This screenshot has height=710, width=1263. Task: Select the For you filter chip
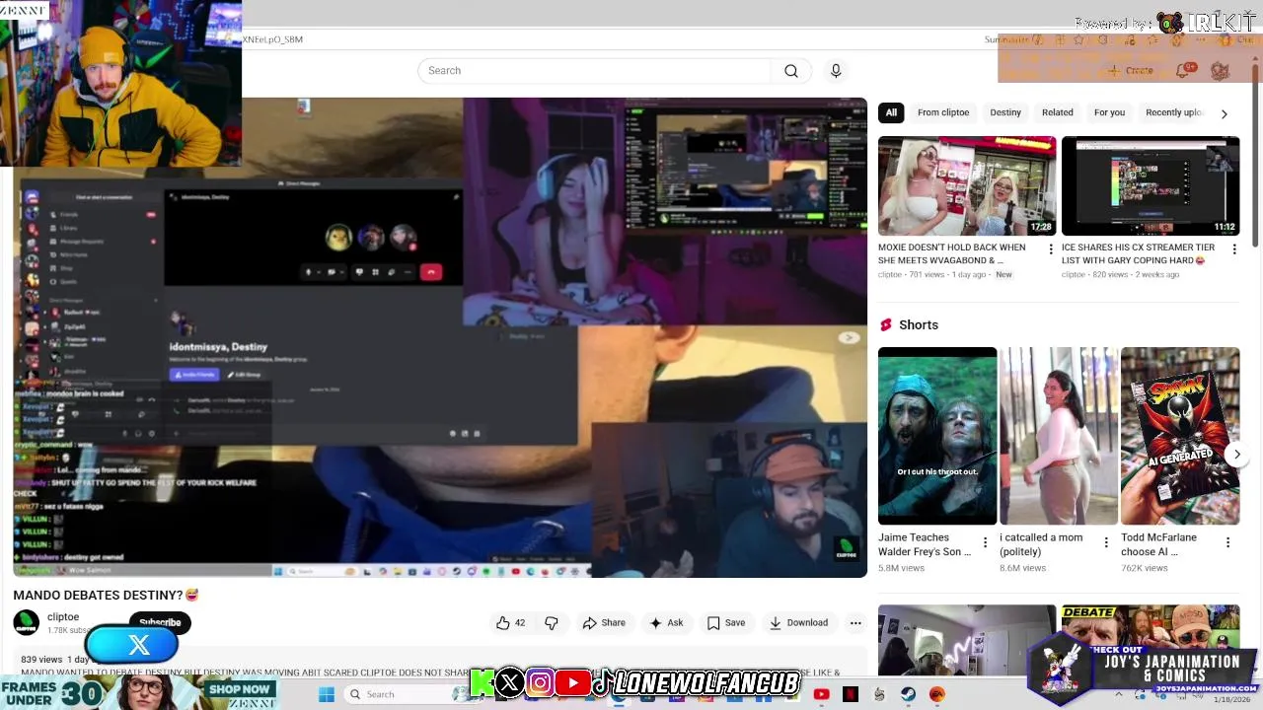click(1109, 112)
